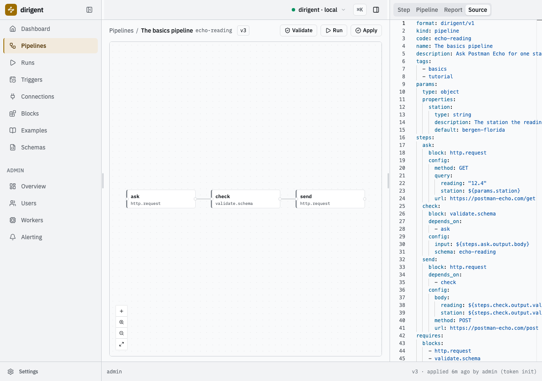Click the Apply button
This screenshot has height=381, width=542.
click(366, 30)
